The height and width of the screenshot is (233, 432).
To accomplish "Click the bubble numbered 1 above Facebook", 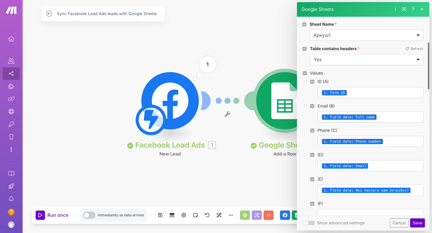I will tap(207, 64).
